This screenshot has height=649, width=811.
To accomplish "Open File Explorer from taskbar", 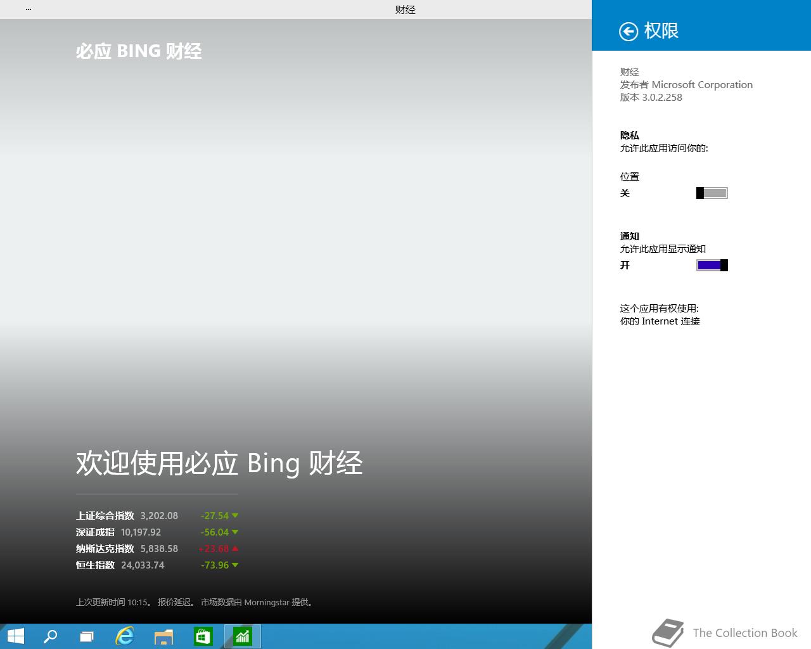I will tap(163, 636).
